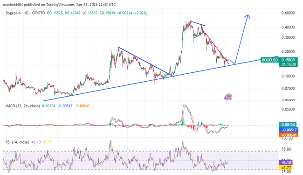303x175 pixels.
Task: Select the MACD (12, 26, close) indicator legend
Action: (23, 106)
